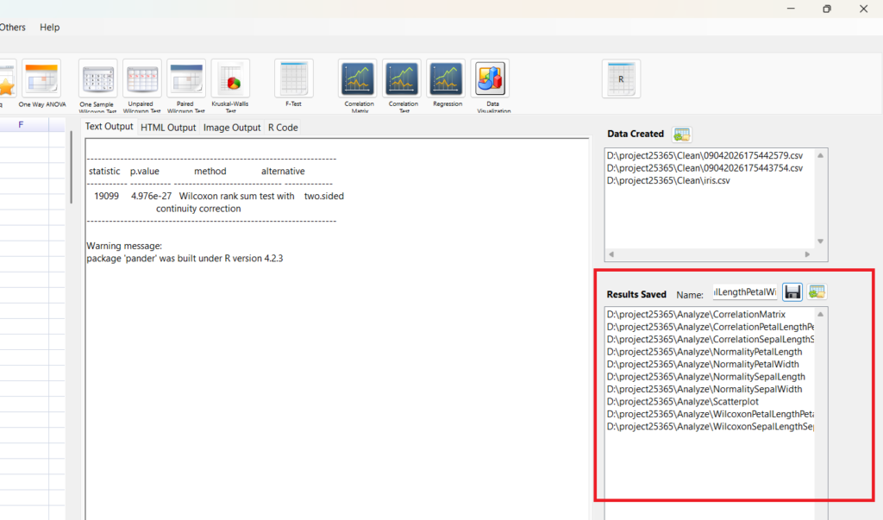Screen dimensions: 883x520
Task: Select the CorrelationMatrix saved result entry
Action: [696, 315]
